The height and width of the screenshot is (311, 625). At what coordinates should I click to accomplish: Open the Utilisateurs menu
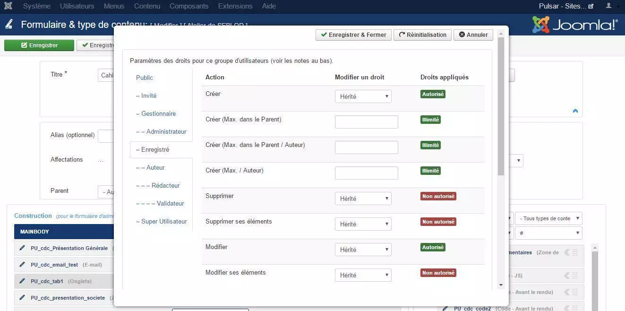coord(77,6)
